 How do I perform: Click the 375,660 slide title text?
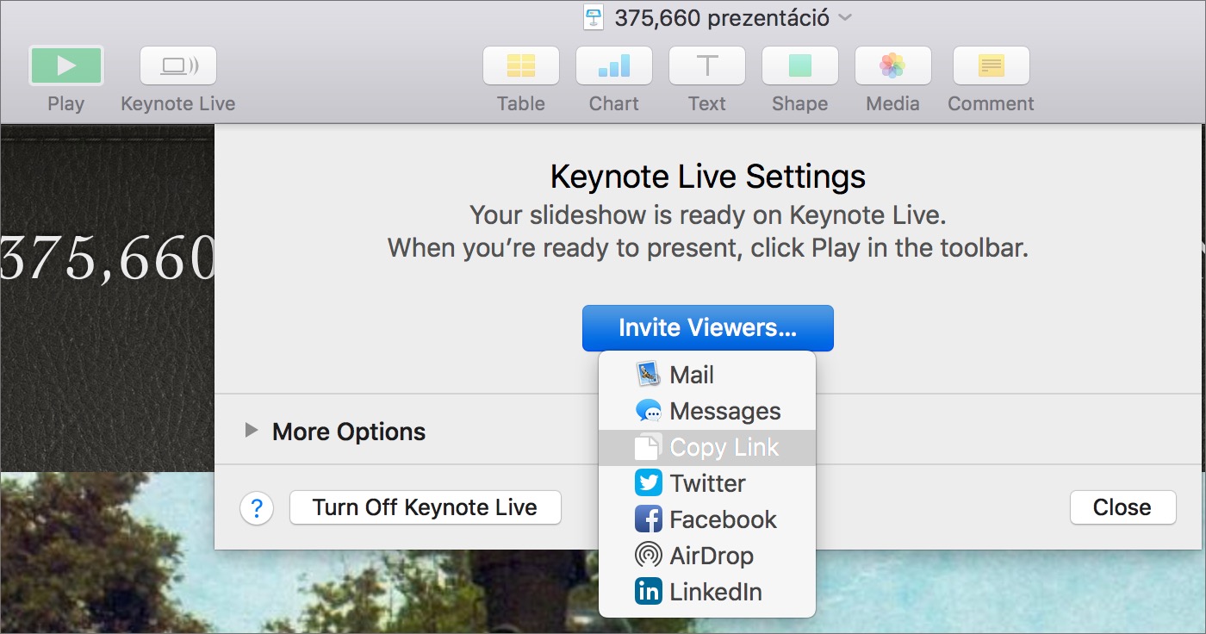pos(107,258)
